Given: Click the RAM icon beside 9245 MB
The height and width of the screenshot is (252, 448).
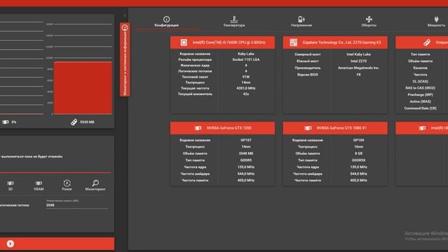Looking at the screenshot, I should coord(73,122).
